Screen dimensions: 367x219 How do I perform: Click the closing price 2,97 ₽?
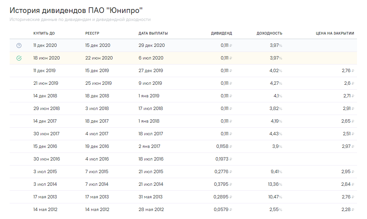pos(348,146)
